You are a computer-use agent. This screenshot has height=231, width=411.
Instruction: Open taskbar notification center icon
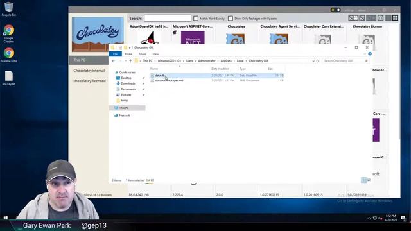click(403, 218)
